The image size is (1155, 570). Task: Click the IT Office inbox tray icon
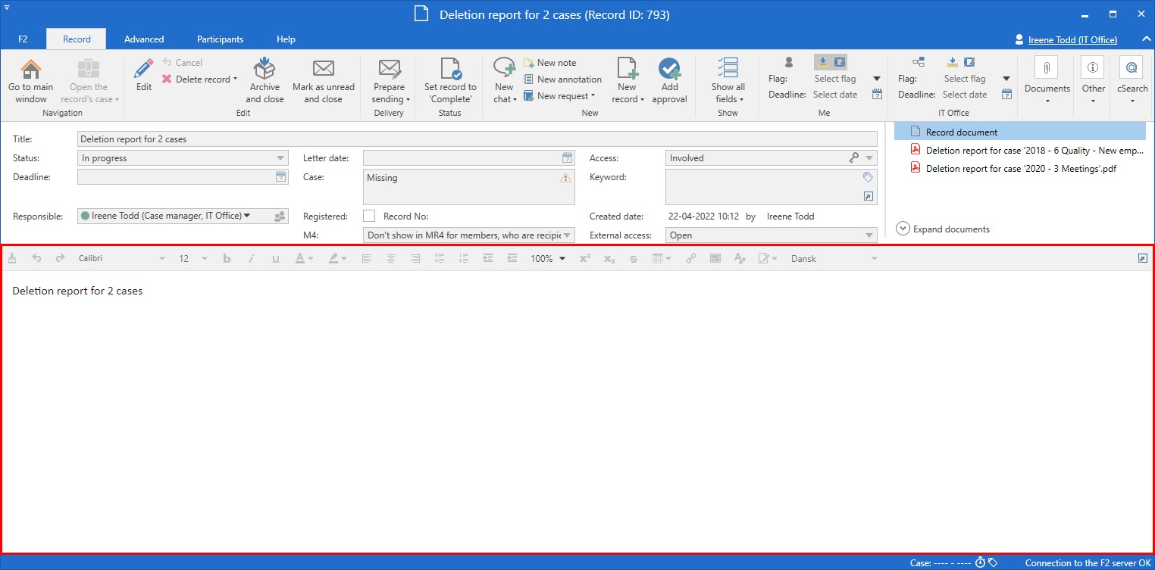pyautogui.click(x=953, y=62)
